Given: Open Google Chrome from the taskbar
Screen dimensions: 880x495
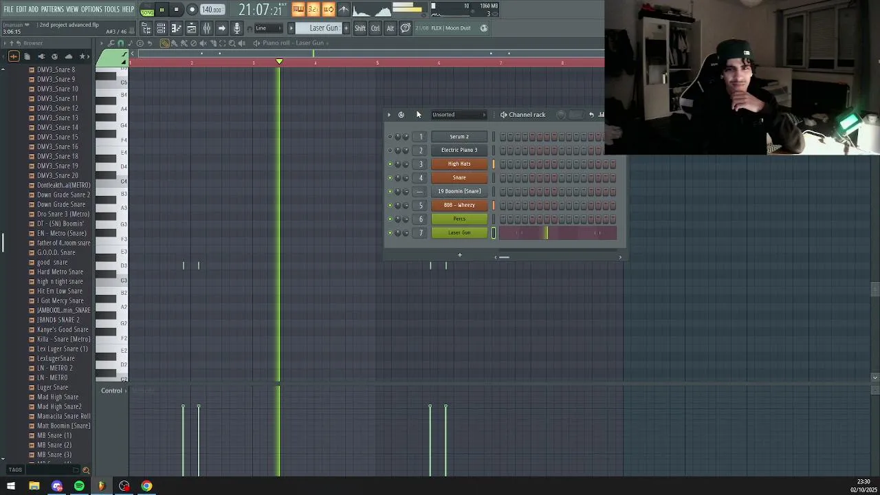Looking at the screenshot, I should tap(146, 486).
